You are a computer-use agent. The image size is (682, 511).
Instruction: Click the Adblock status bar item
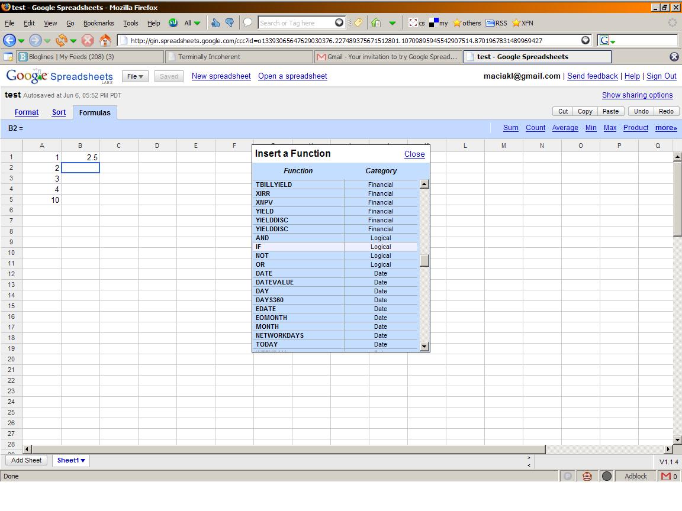(x=635, y=476)
